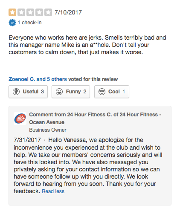This screenshot has width=180, height=214.
Task: Click the blue check-in badge icon
Action: 12,23
